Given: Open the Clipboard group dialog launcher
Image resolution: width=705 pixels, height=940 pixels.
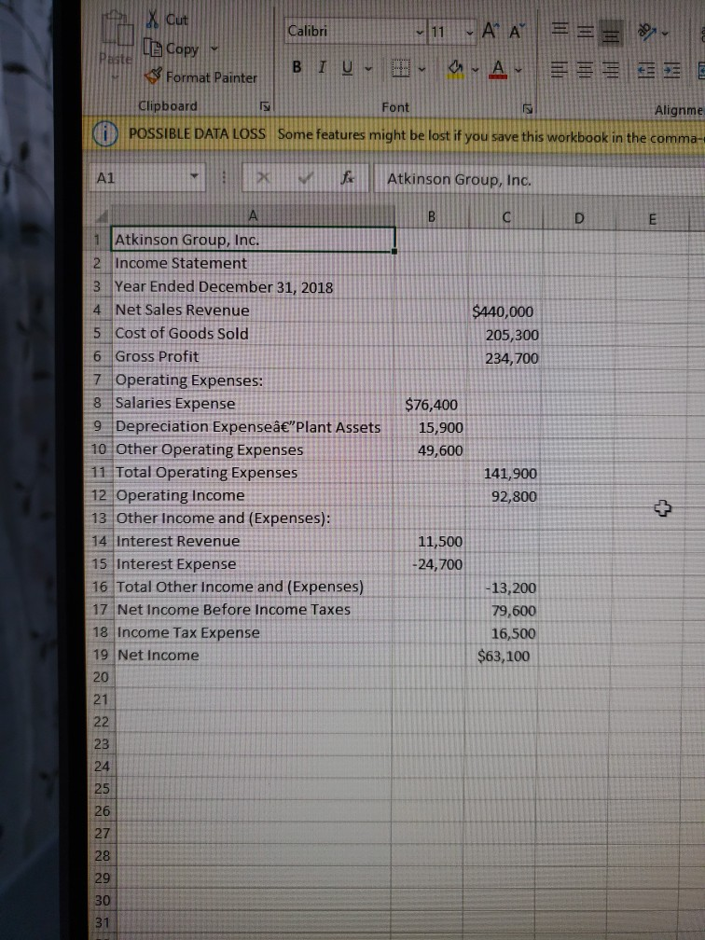Looking at the screenshot, I should point(265,106).
